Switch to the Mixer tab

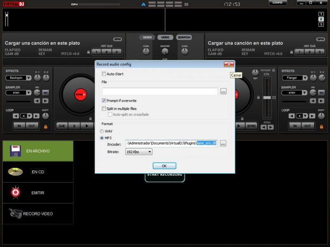tap(147, 37)
